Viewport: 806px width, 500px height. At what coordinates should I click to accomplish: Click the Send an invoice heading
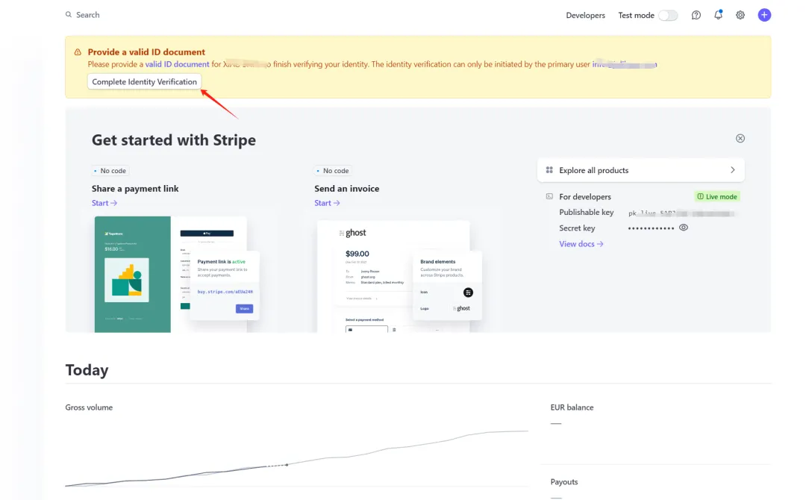(x=347, y=189)
